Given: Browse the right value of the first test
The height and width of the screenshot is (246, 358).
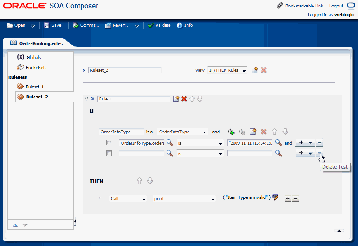Looking at the screenshot, I should pos(278,142).
